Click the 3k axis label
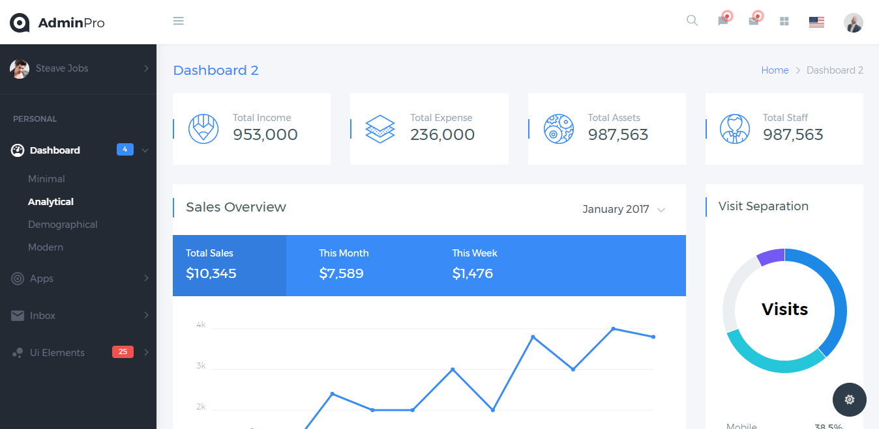Viewport: 879px width, 429px height. pyautogui.click(x=201, y=366)
